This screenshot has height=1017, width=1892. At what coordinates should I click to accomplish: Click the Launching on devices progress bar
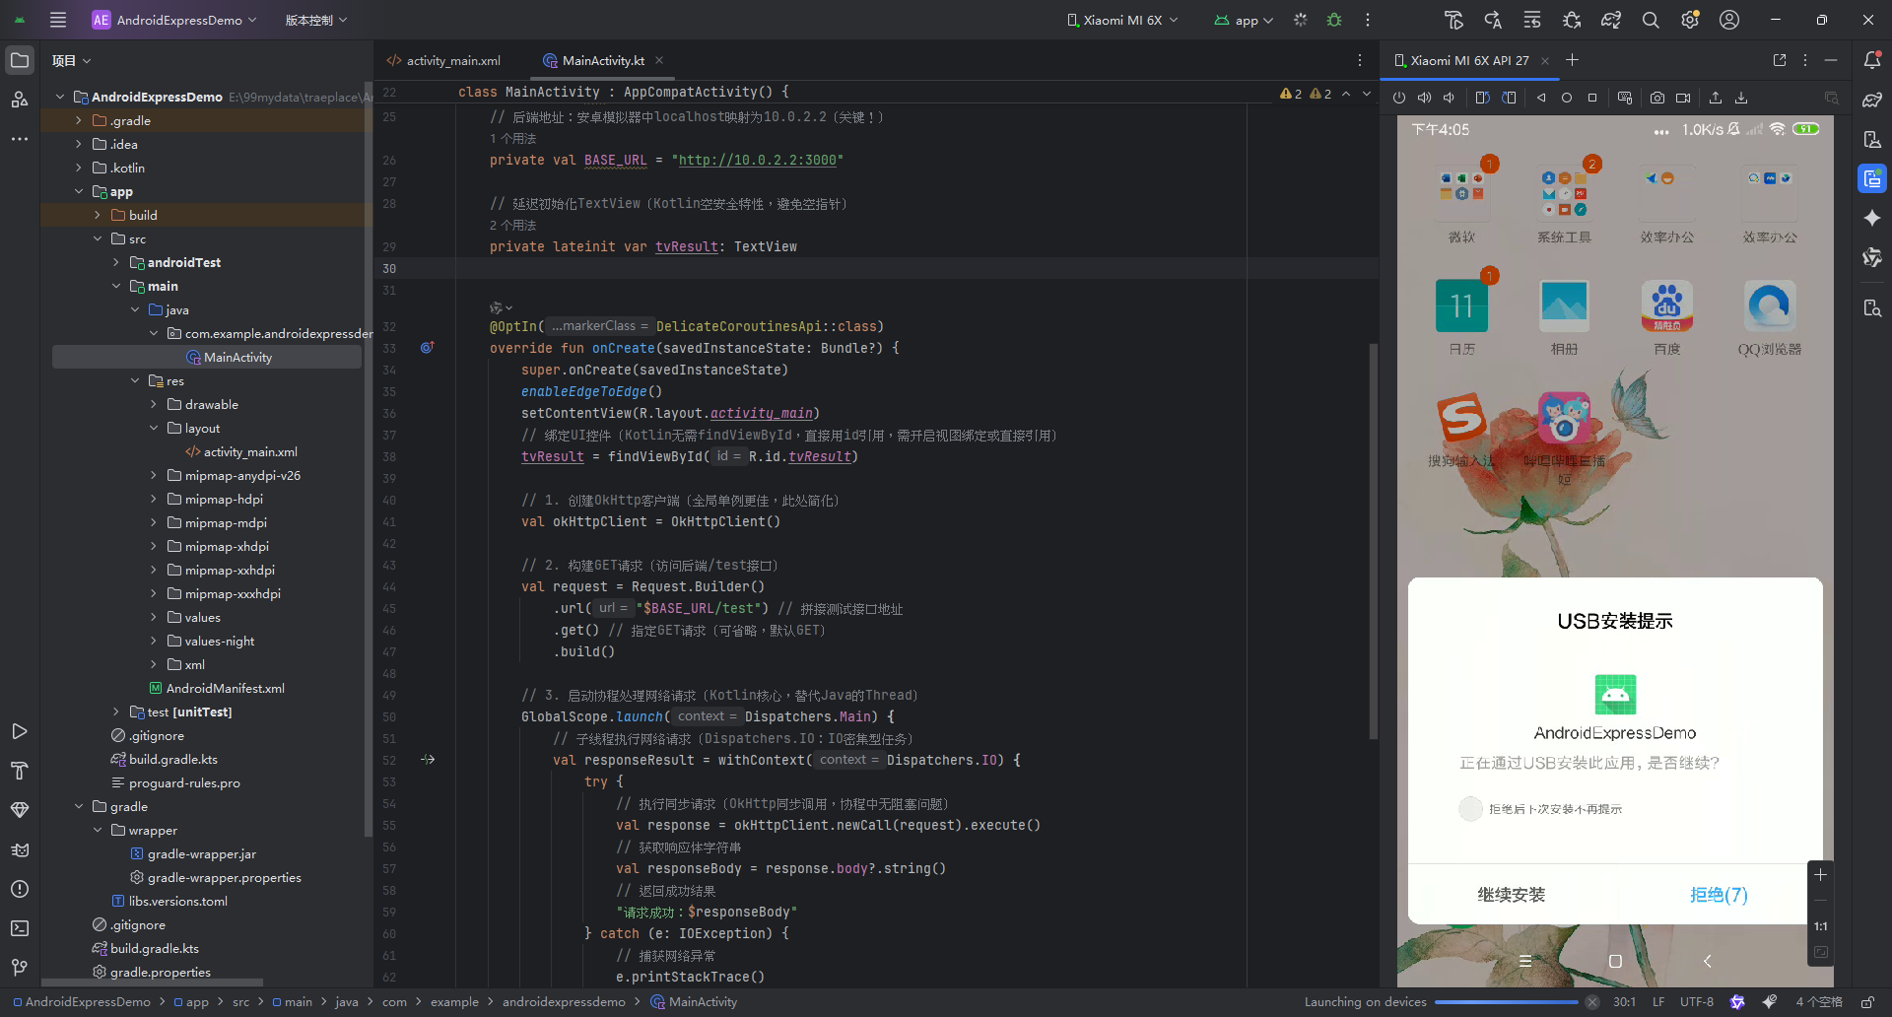point(1507,1002)
